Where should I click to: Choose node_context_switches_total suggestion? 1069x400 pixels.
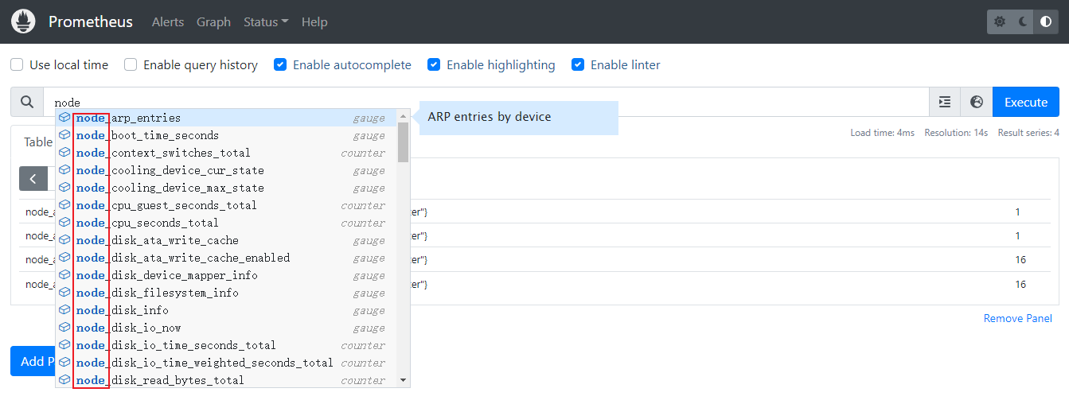click(x=226, y=153)
